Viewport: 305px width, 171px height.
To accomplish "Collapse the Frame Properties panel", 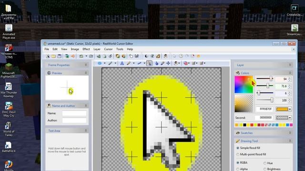I will tap(86, 65).
